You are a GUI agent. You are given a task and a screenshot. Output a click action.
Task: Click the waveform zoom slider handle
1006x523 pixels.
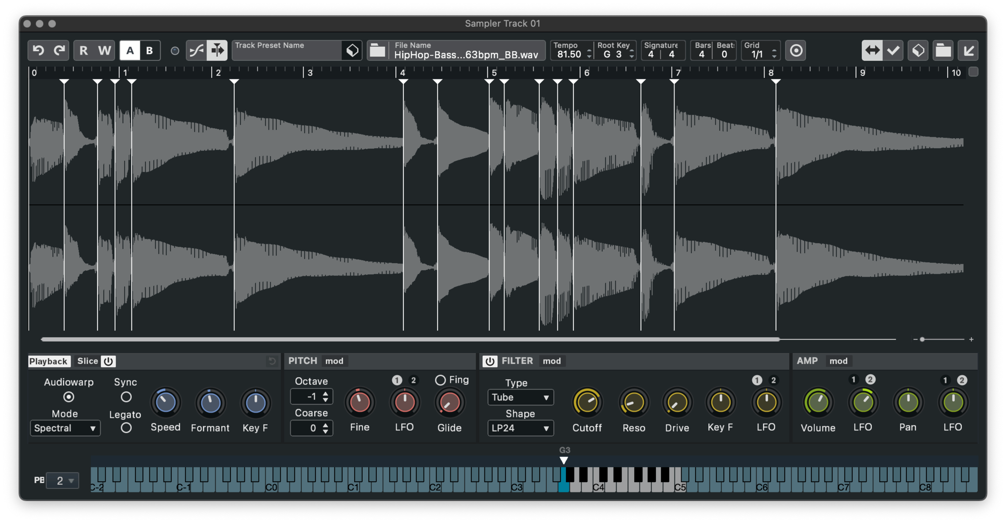point(922,340)
